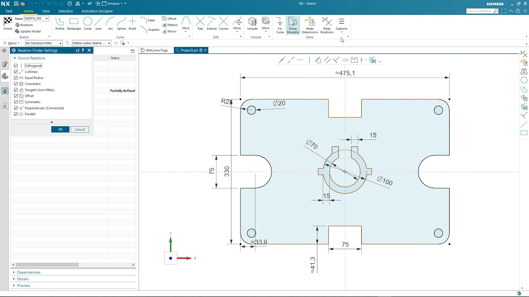The height and width of the screenshot is (297, 529).
Task: Uncheck the Parallel relation checkbox
Action: pos(16,114)
